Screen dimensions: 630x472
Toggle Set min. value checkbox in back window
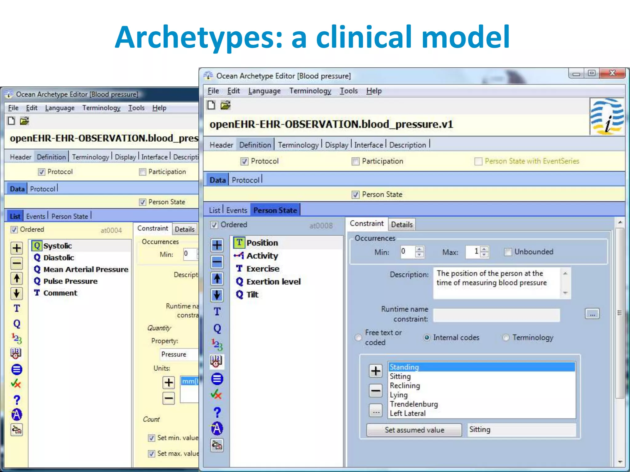[x=151, y=438]
